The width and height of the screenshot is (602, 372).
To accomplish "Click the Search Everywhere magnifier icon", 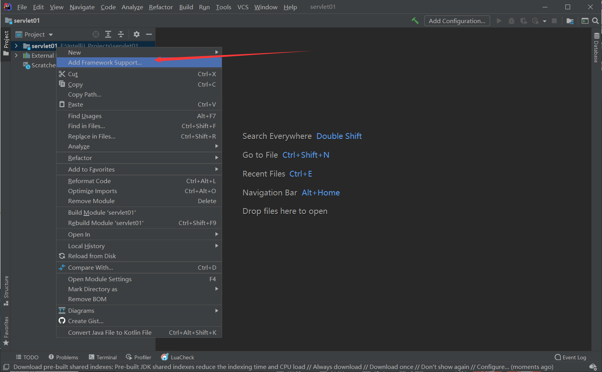I will tap(595, 21).
